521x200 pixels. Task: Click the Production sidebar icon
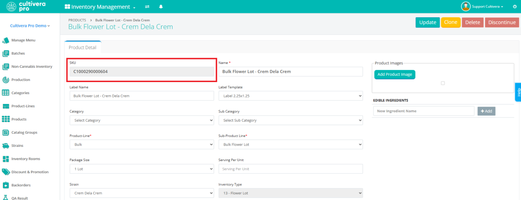tap(6, 80)
